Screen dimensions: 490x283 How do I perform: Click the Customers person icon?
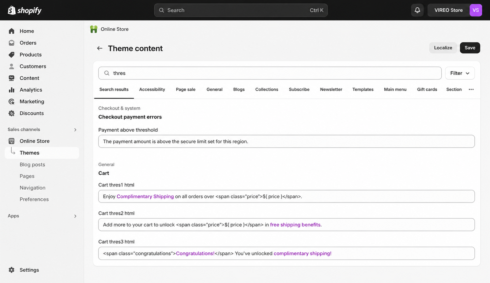pos(12,66)
